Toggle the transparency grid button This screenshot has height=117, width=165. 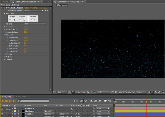(x=116, y=92)
